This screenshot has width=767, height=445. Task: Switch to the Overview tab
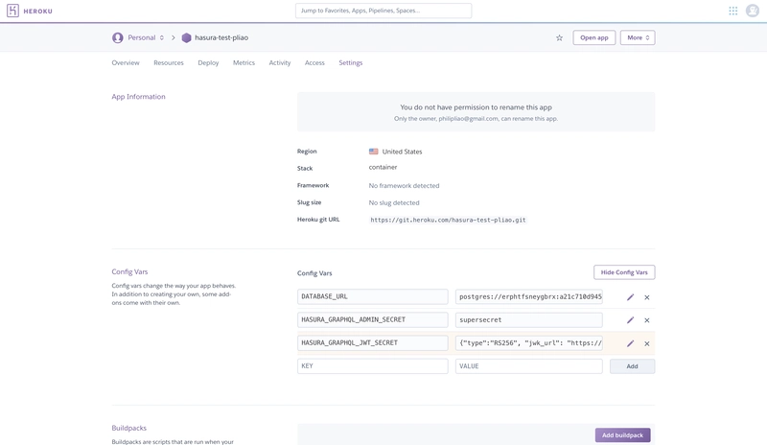[x=126, y=62]
